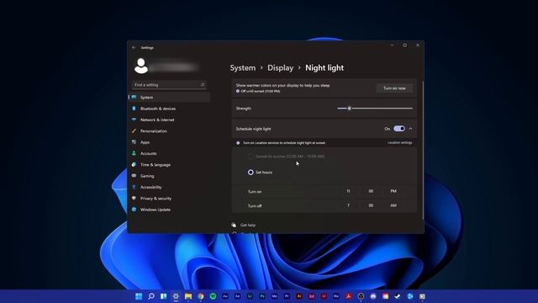The width and height of the screenshot is (538, 303).
Task: Change Turn on minutes value 00
Action: (371, 191)
